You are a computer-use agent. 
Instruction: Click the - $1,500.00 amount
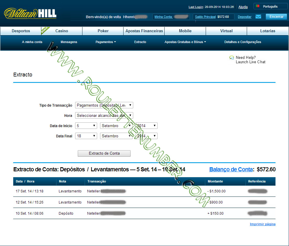[217, 191]
